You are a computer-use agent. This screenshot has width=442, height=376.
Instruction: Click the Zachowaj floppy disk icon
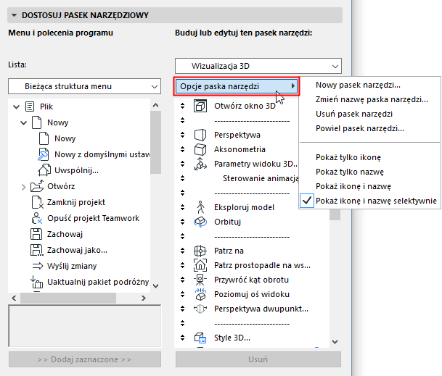(x=36, y=234)
